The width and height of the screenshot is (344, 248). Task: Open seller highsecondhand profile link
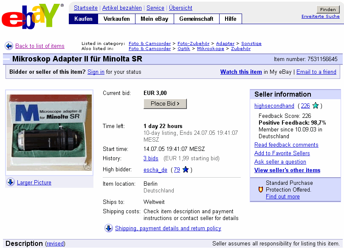tap(274, 106)
